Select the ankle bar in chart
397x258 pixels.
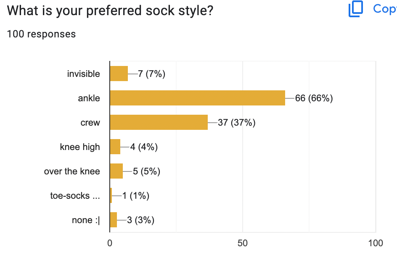coord(198,98)
